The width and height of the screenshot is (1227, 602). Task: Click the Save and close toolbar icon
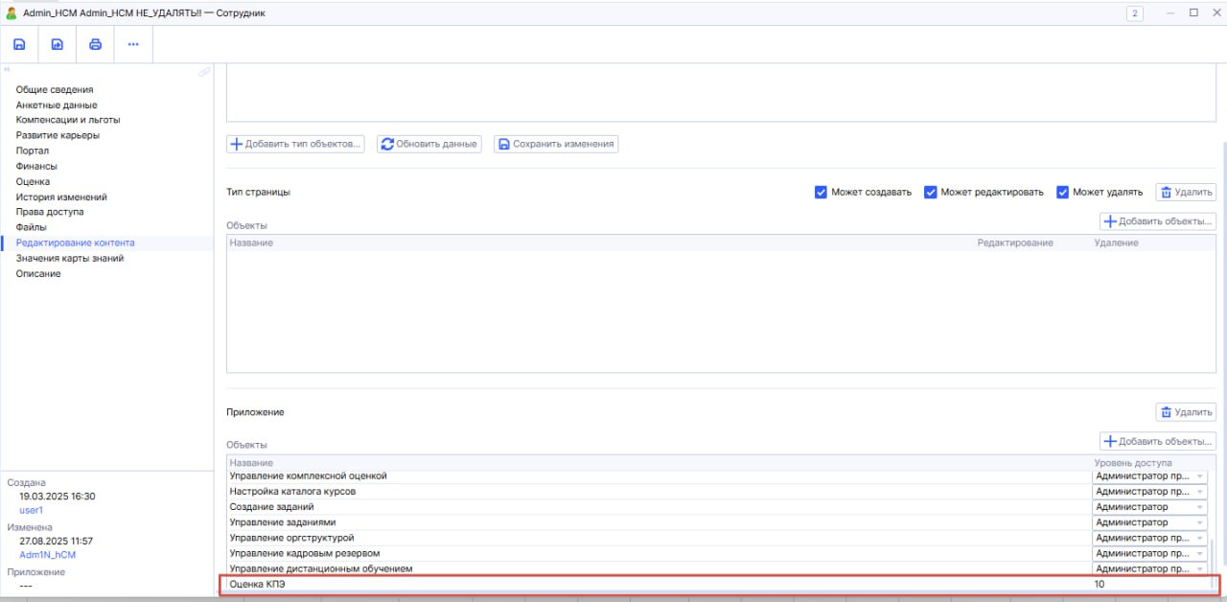(58, 44)
